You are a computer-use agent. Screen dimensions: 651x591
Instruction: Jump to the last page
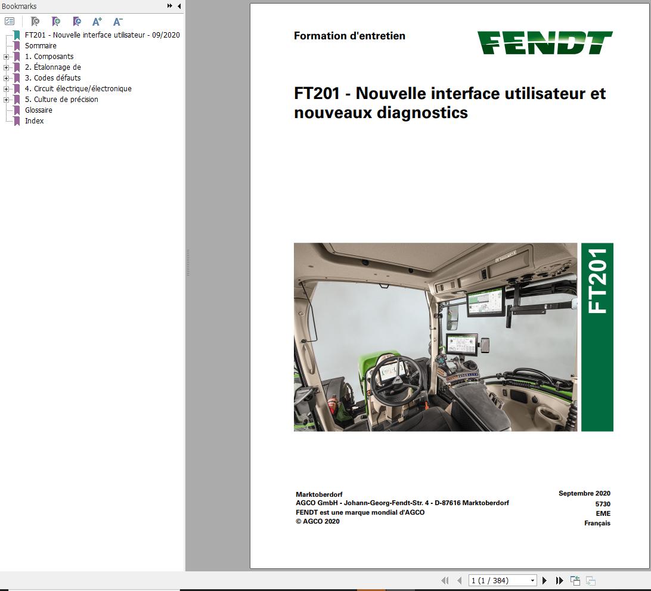pyautogui.click(x=559, y=581)
